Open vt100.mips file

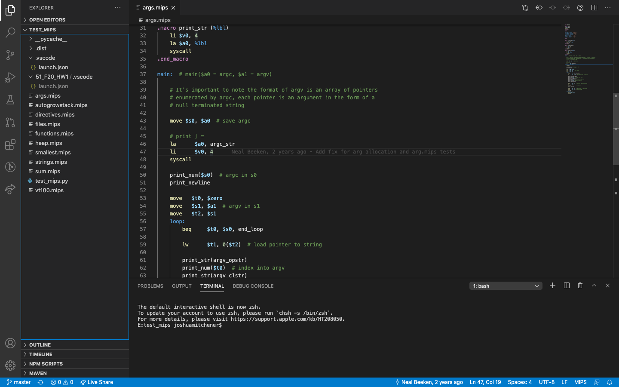pos(75,190)
